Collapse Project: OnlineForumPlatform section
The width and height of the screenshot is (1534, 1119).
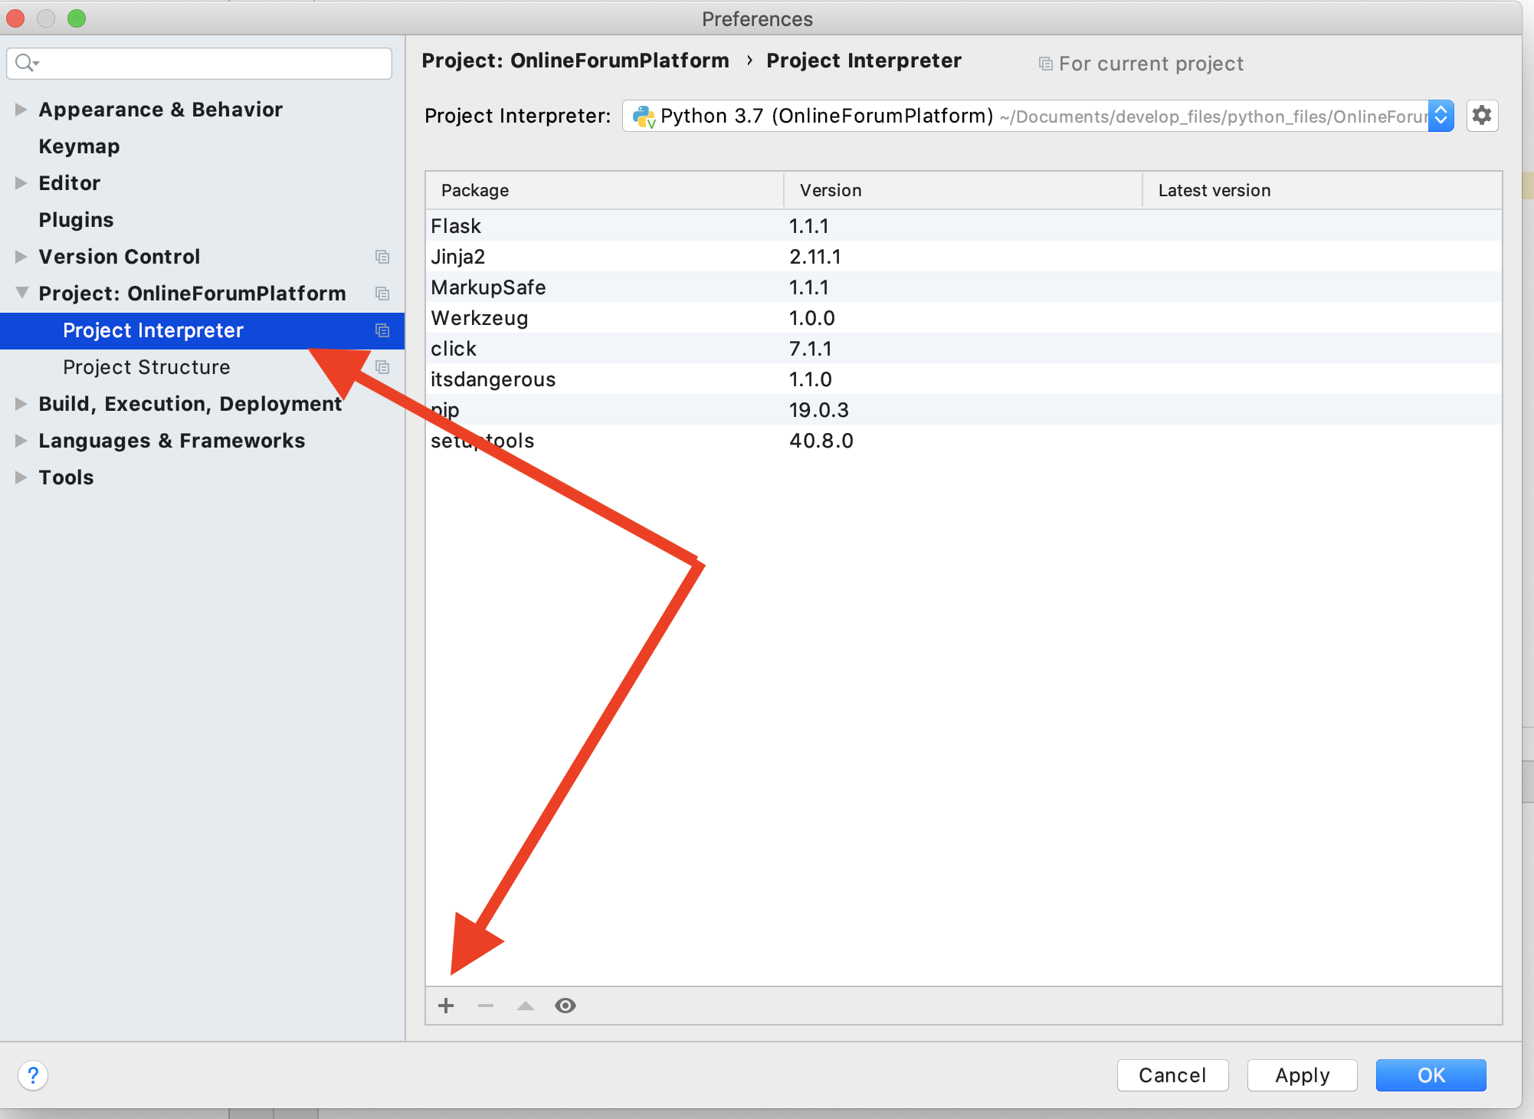(22, 293)
